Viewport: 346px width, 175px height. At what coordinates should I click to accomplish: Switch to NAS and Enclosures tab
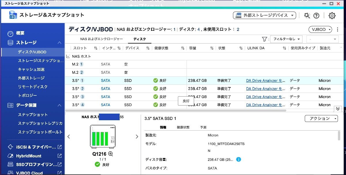(x=101, y=39)
